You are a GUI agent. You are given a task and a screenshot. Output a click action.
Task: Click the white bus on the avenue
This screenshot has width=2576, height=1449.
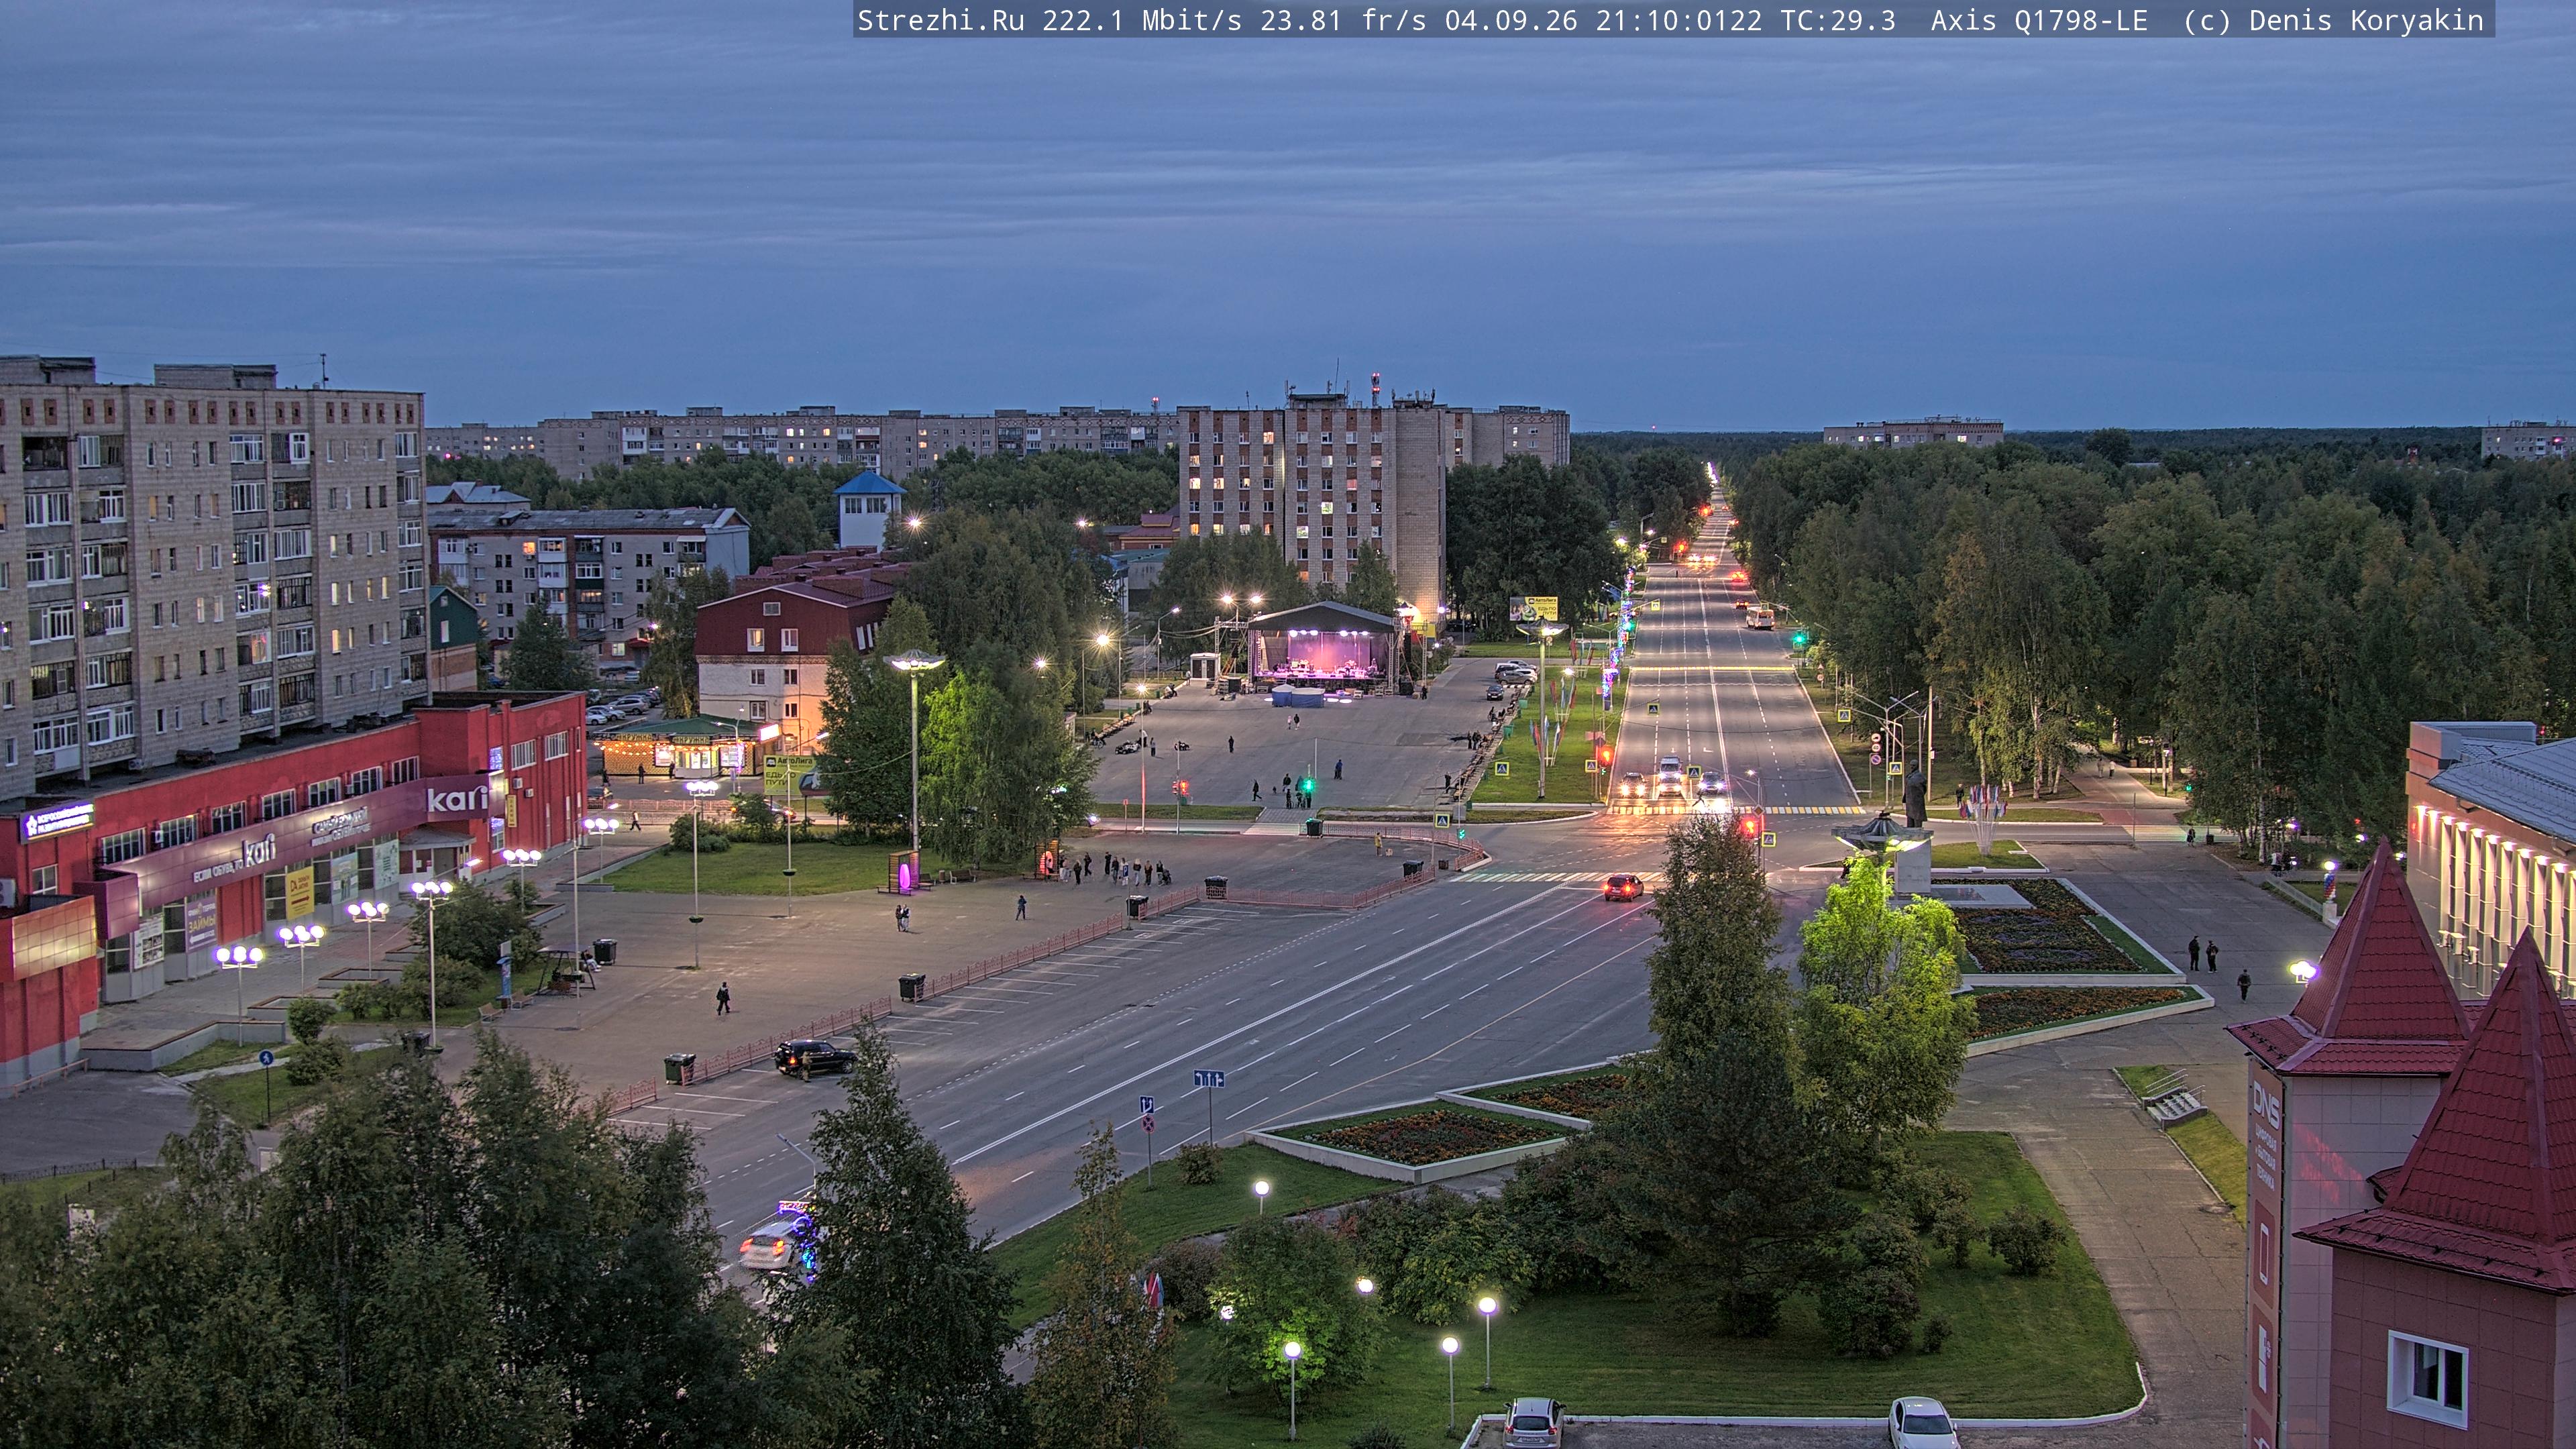[1759, 617]
